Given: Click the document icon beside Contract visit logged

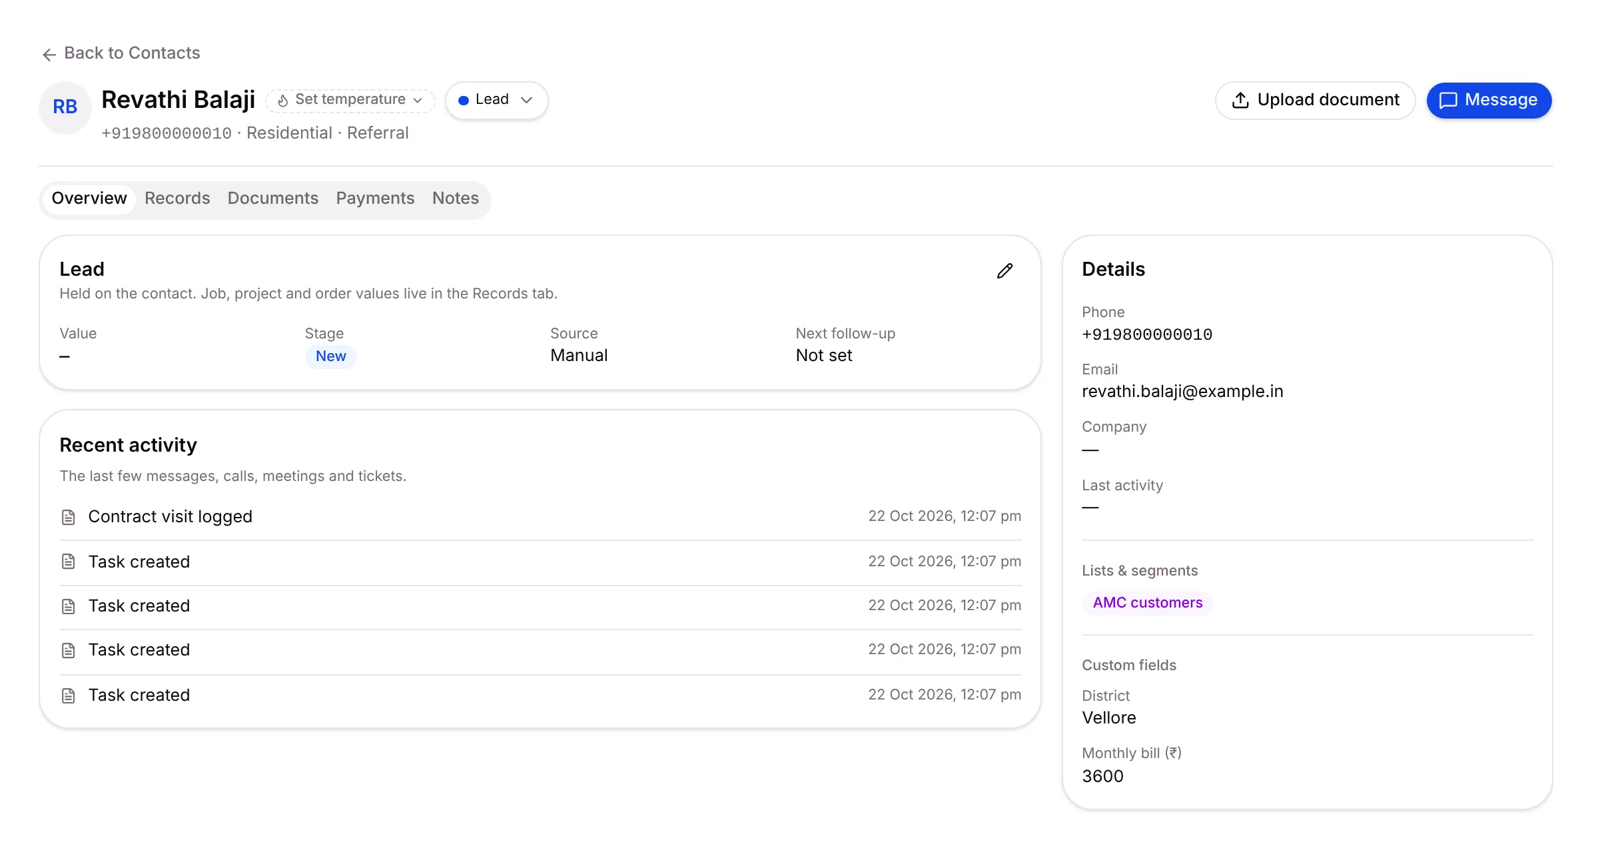Looking at the screenshot, I should click(x=68, y=517).
